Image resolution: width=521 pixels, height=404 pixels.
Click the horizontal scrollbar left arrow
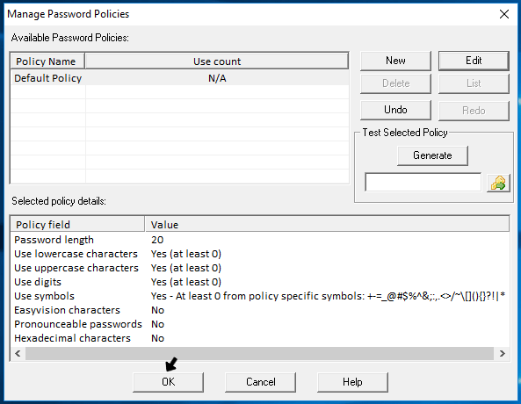pos(18,353)
